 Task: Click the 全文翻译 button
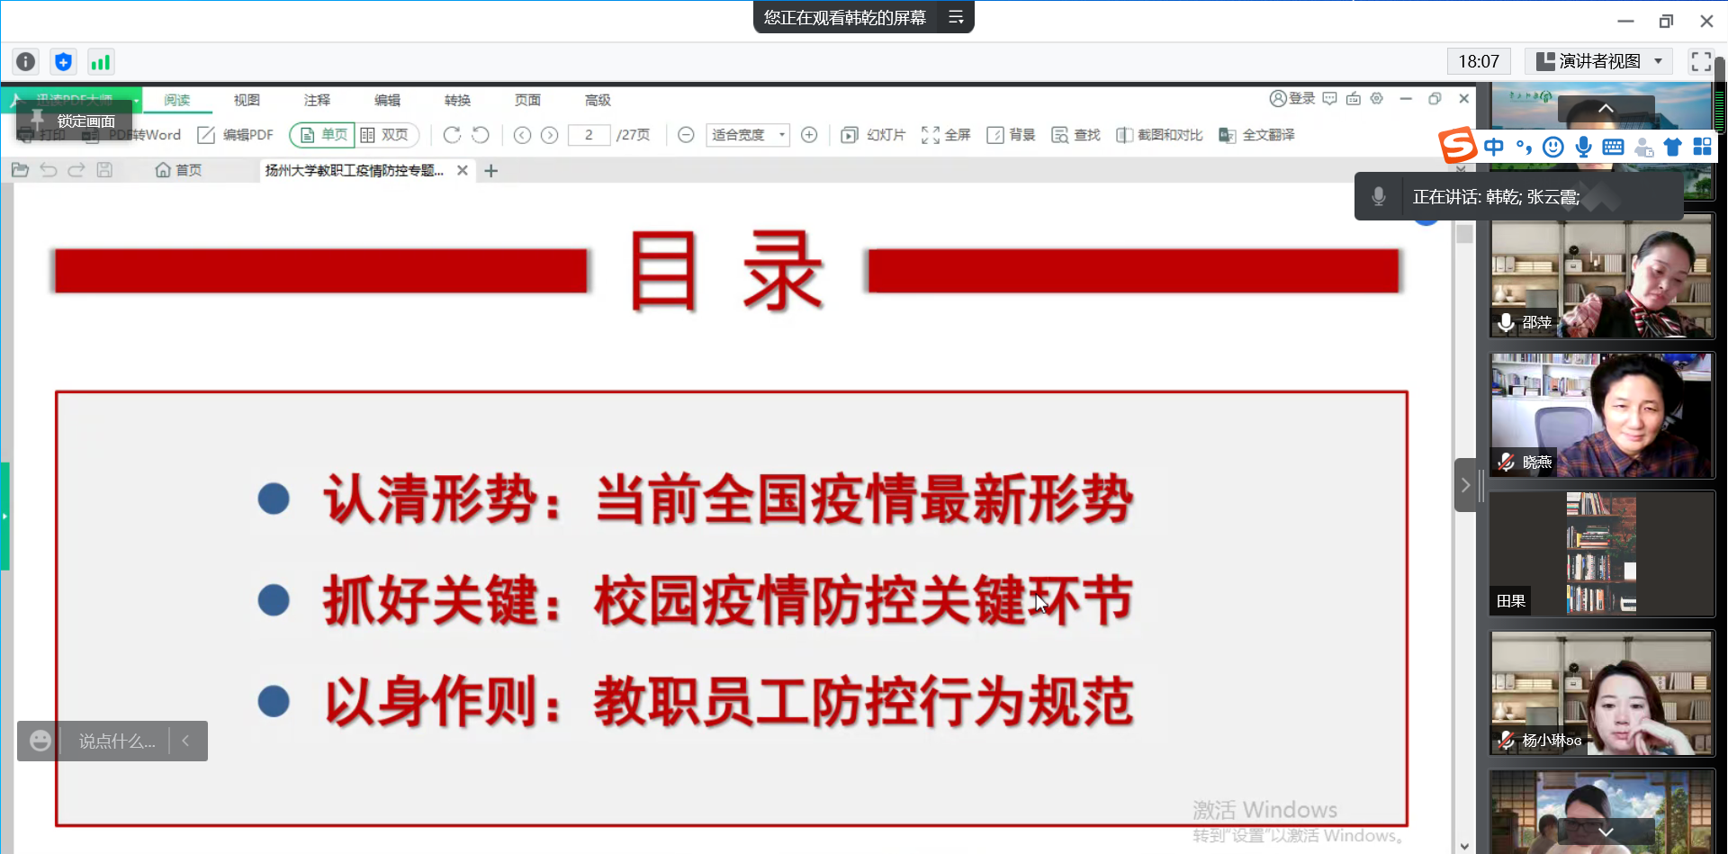pyautogui.click(x=1256, y=135)
